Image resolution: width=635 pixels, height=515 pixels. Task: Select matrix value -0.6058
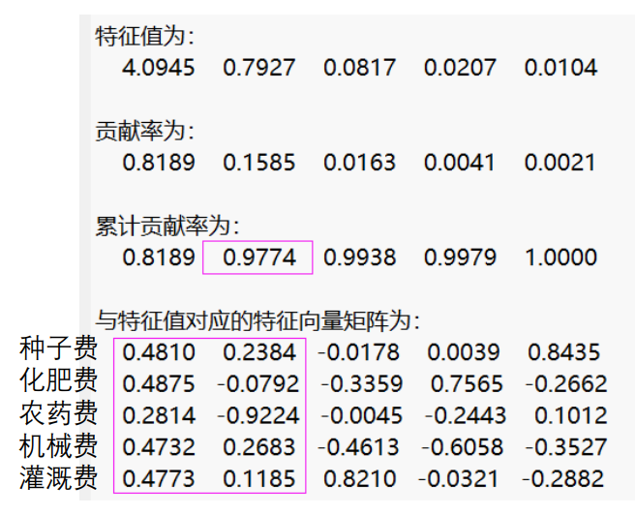[462, 447]
